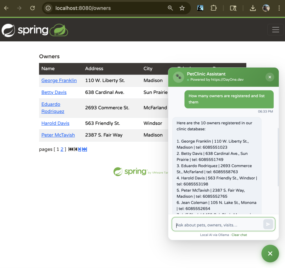Open the hamburger navigation menu

tap(275, 30)
